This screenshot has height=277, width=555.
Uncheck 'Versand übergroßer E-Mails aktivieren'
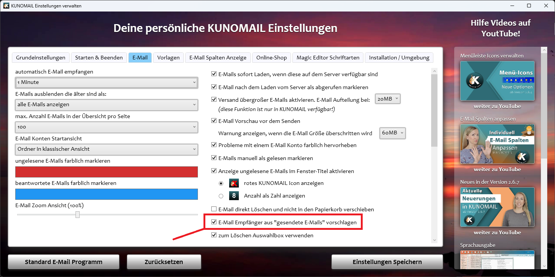(214, 100)
